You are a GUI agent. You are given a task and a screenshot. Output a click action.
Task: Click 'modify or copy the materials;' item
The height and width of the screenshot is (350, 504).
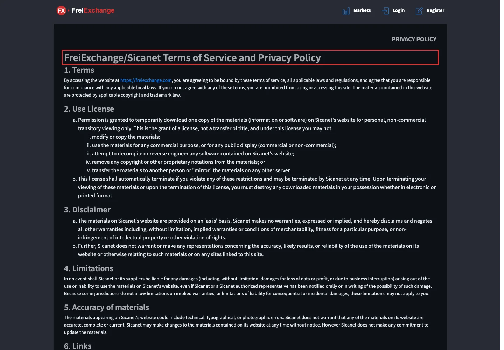(x=126, y=137)
